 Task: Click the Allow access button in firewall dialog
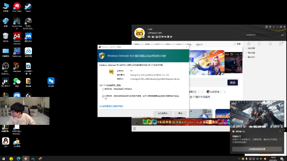pyautogui.click(x=163, y=113)
